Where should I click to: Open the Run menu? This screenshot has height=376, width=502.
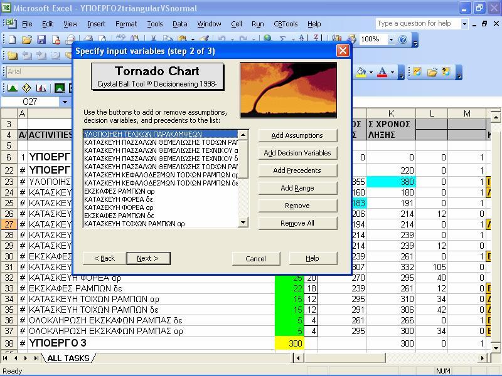coord(257,24)
